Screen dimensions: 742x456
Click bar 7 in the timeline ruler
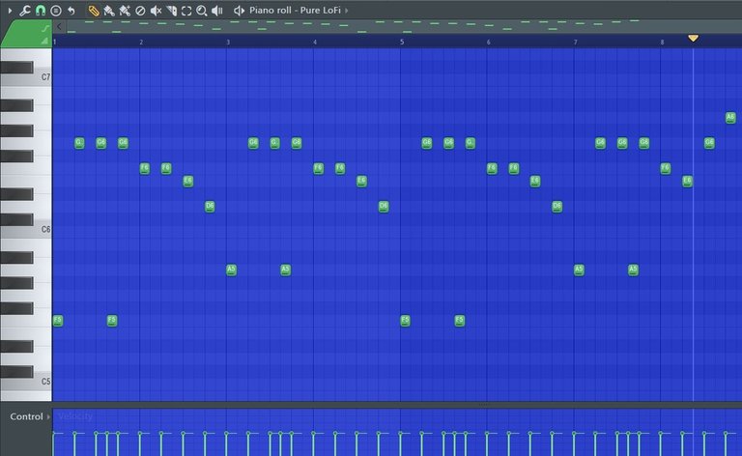(x=576, y=43)
